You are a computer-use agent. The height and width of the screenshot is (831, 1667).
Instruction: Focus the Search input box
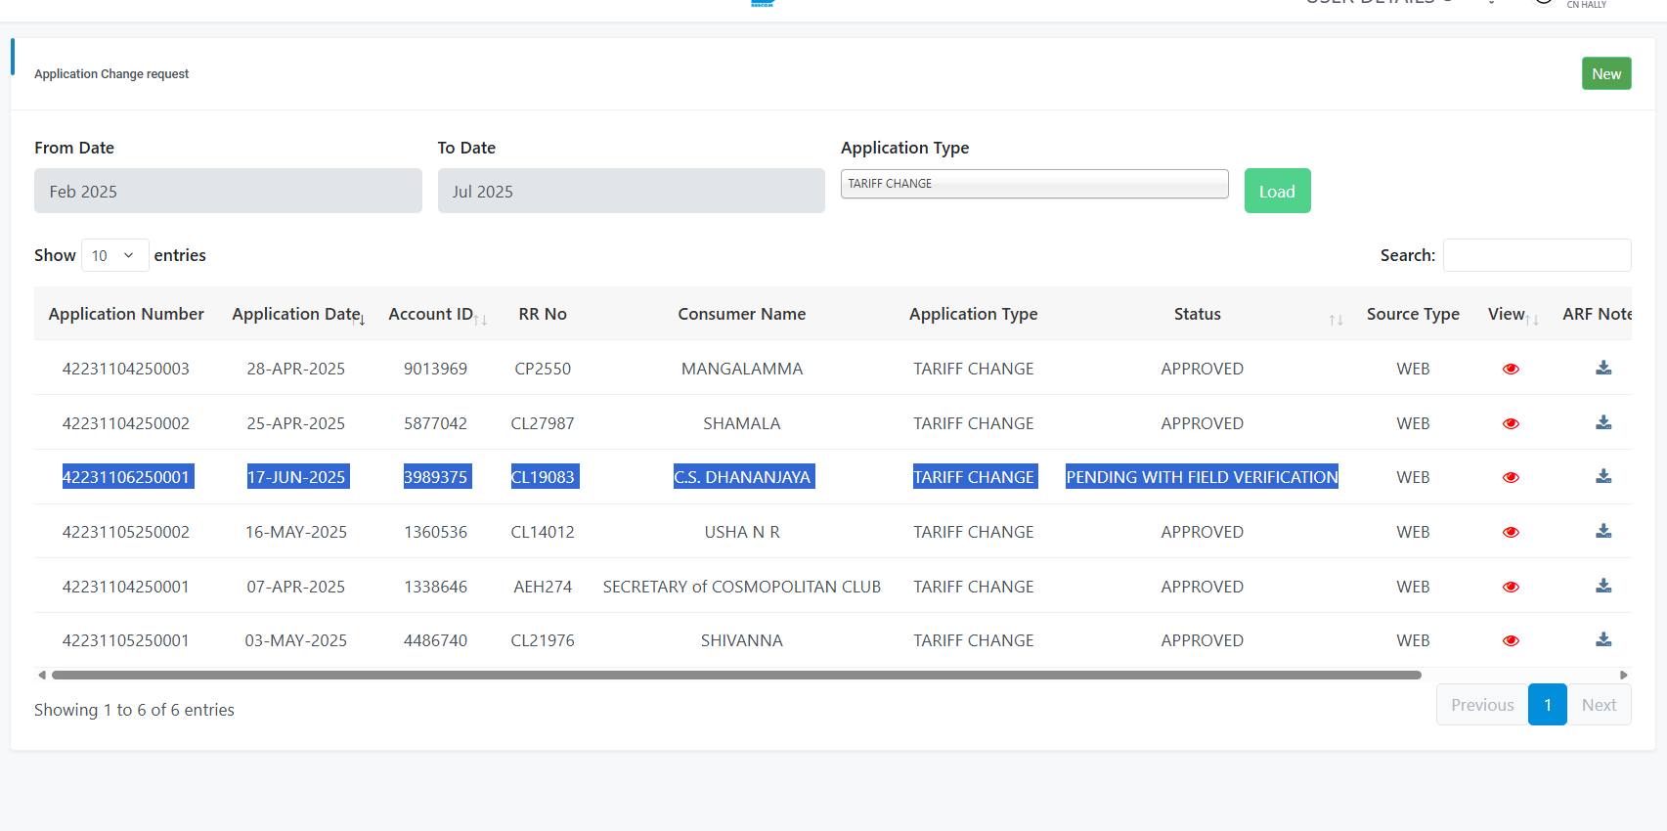(x=1537, y=255)
